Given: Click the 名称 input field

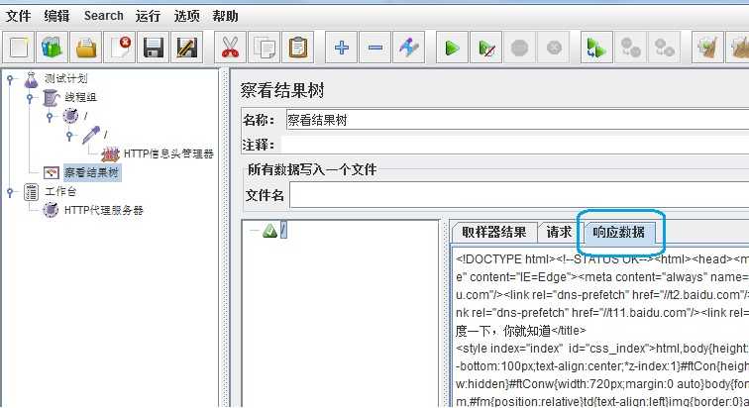Looking at the screenshot, I should pos(517,120).
